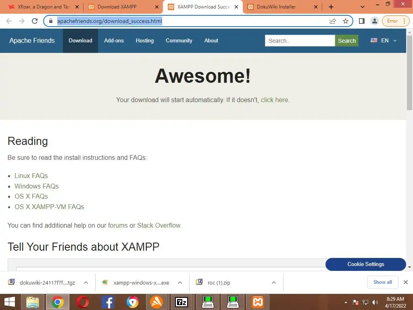The image size is (413, 310).
Task: Open the About menu item
Action: tap(211, 41)
